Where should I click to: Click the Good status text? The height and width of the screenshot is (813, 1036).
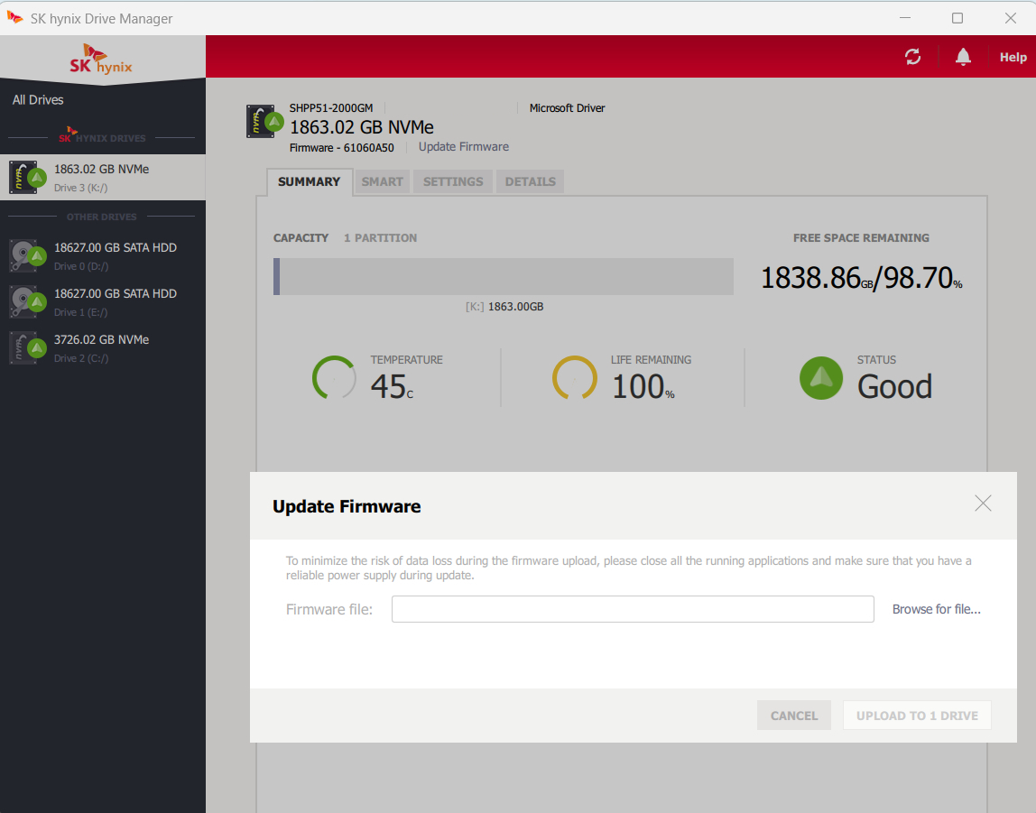coord(894,386)
